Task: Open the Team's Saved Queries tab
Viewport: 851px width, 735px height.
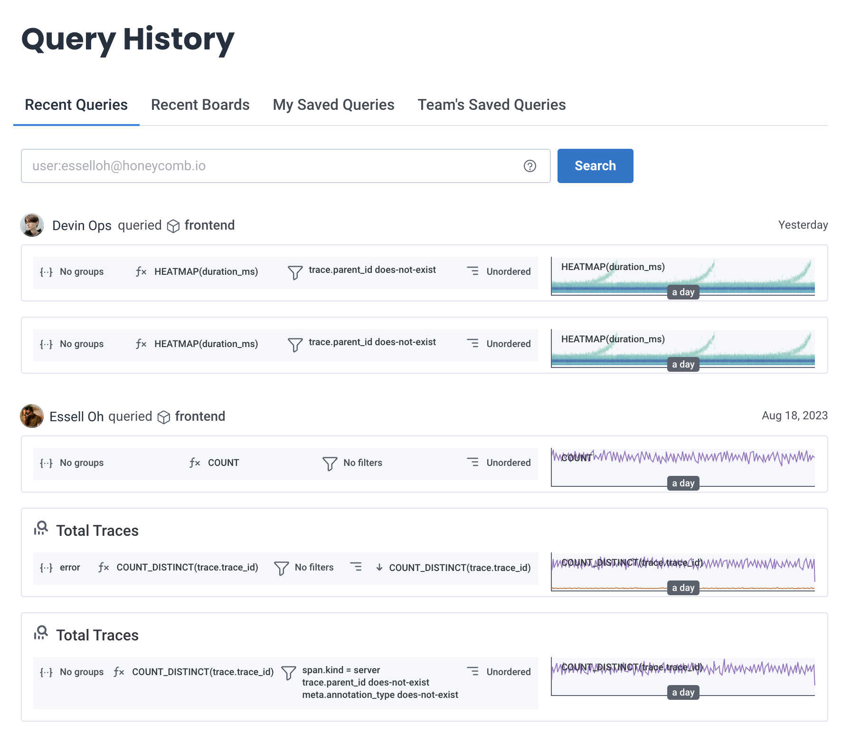Action: point(492,105)
